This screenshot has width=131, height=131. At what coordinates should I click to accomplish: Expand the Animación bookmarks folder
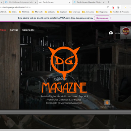88,12
